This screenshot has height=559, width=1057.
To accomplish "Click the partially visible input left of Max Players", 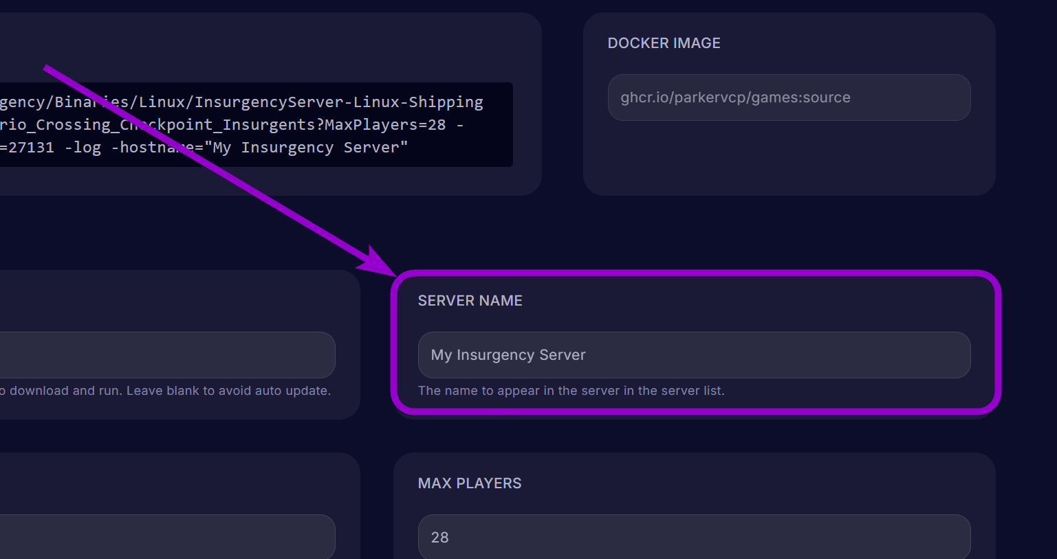I will [x=167, y=537].
